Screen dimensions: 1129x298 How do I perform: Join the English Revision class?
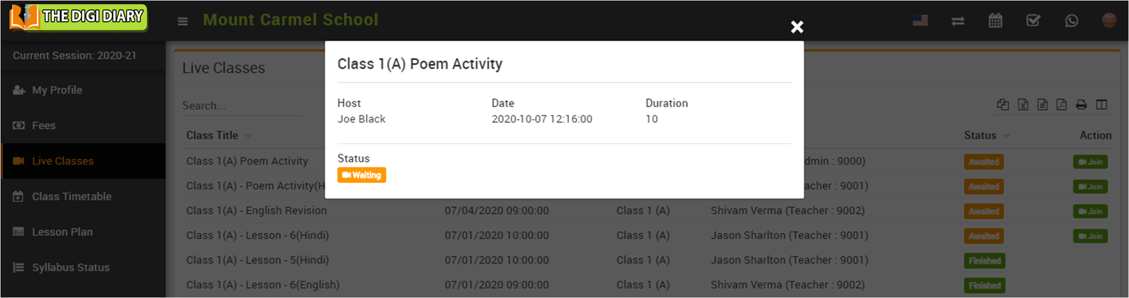(1090, 212)
